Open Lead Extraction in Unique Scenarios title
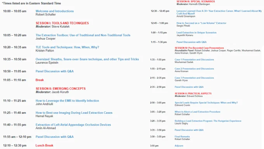Image resolution: width=264 pixels, height=149 pixels. (196, 33)
